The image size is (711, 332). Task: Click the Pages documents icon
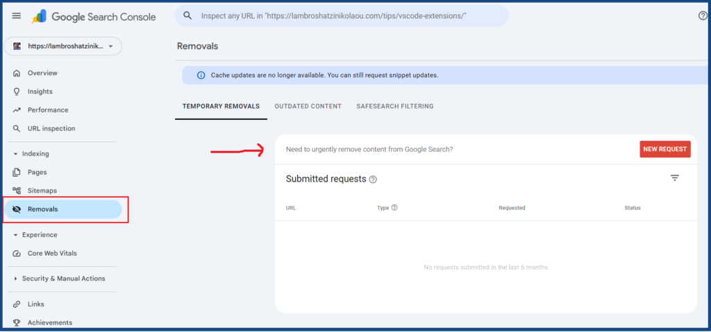[x=17, y=172]
